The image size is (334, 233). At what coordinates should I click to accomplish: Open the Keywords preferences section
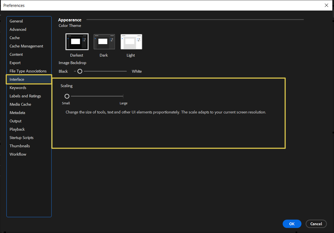(x=18, y=88)
